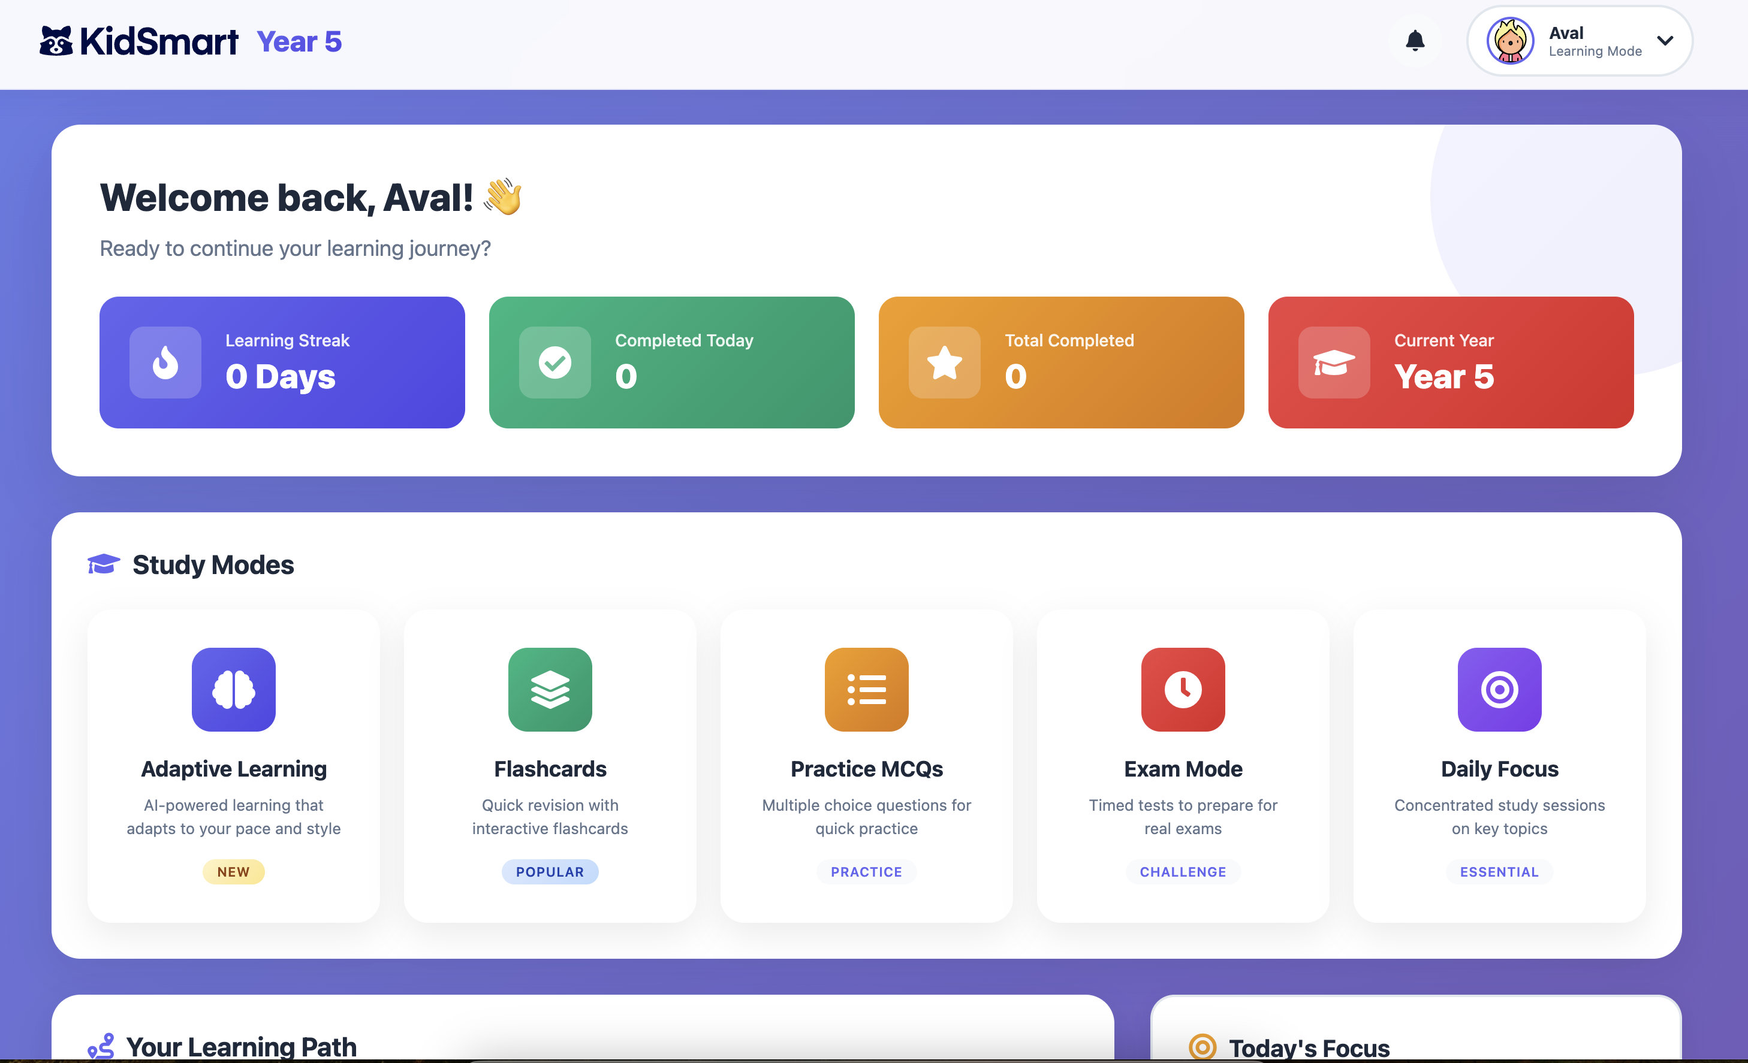Click the POPULAR badge under Flashcards

coord(550,871)
